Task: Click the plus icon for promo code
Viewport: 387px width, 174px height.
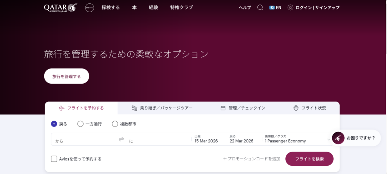Action: pyautogui.click(x=225, y=159)
